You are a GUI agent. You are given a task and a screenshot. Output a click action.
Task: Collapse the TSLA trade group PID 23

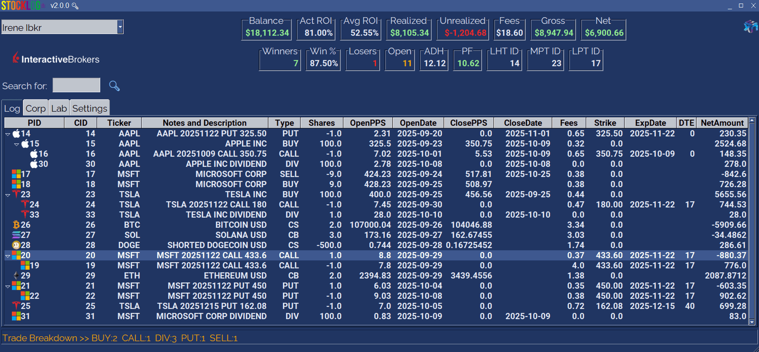point(8,195)
